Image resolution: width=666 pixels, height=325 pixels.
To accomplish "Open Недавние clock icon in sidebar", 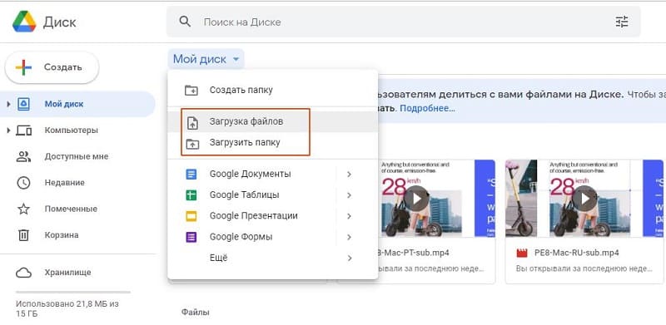I will [x=23, y=182].
